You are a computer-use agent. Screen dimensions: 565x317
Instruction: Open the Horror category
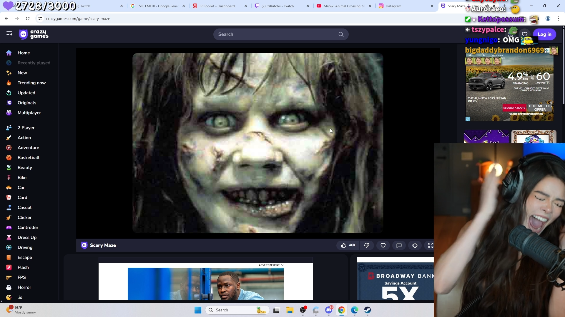tap(24, 287)
